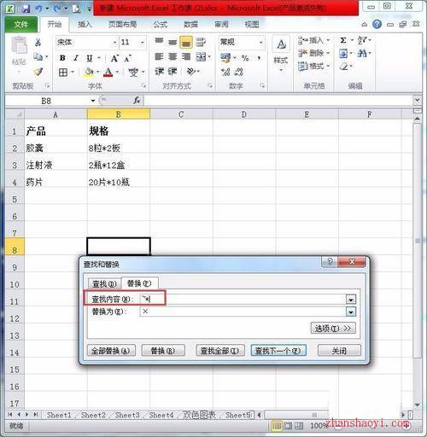427x437 pixels.
Task: Apply bold formatting from the ribbon
Action: 62,58
